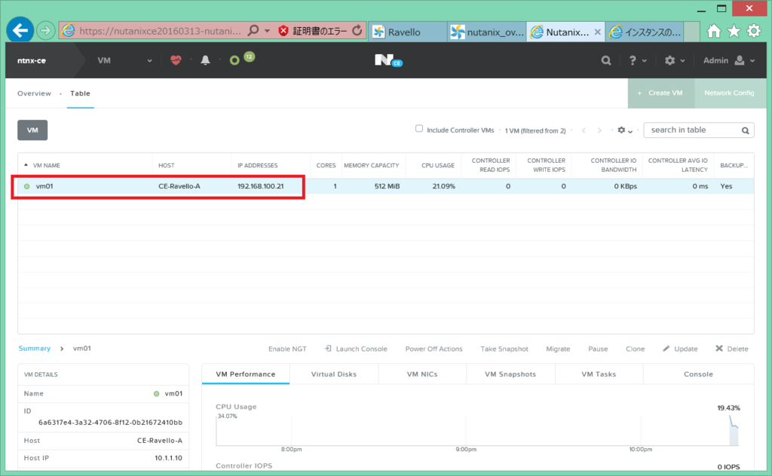Open the alerts bell icon
This screenshot has height=476, width=772.
point(205,60)
